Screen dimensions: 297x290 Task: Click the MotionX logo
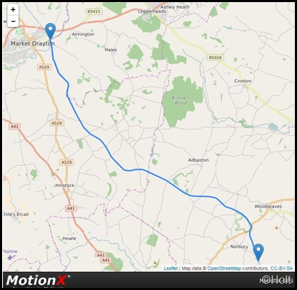(38, 280)
